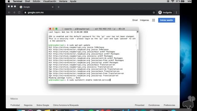This screenshot has width=197, height=111.
Task: Open the Preferencias footer link
Action: (169, 105)
